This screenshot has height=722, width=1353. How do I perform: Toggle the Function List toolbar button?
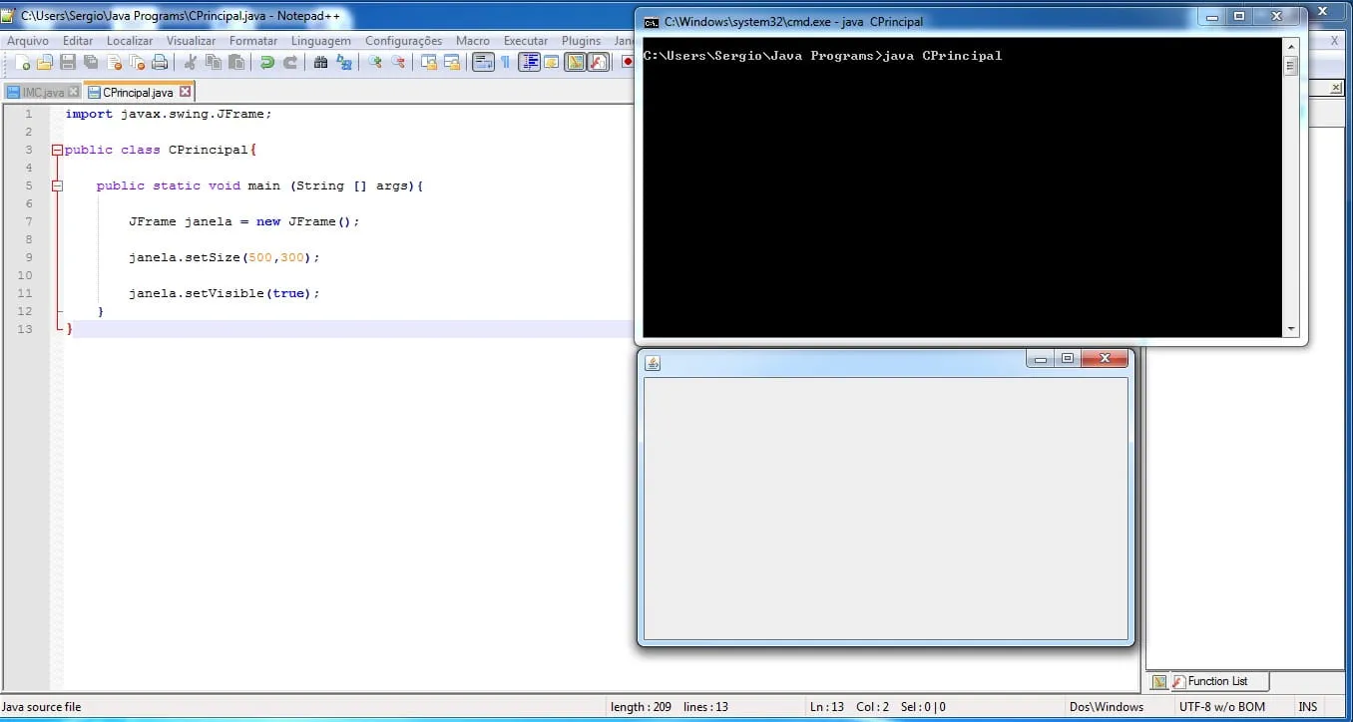point(598,62)
